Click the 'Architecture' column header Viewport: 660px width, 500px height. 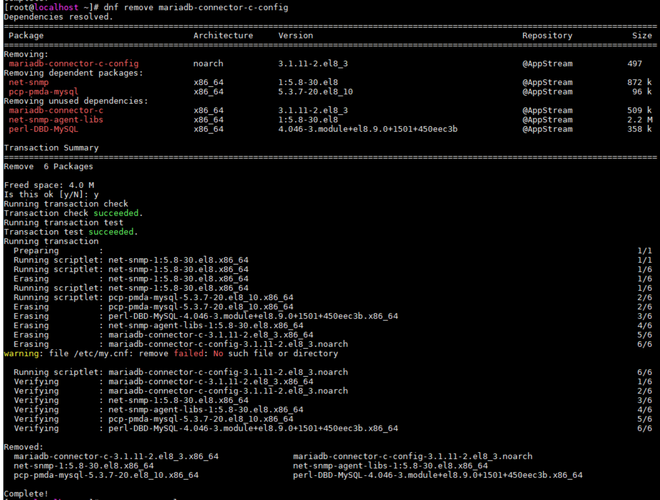pyautogui.click(x=223, y=36)
